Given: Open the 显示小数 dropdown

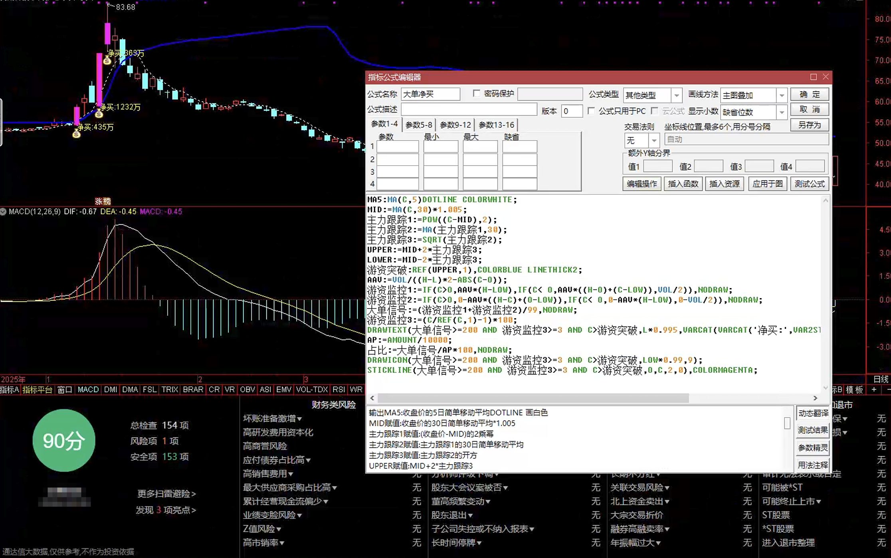Looking at the screenshot, I should pos(782,112).
